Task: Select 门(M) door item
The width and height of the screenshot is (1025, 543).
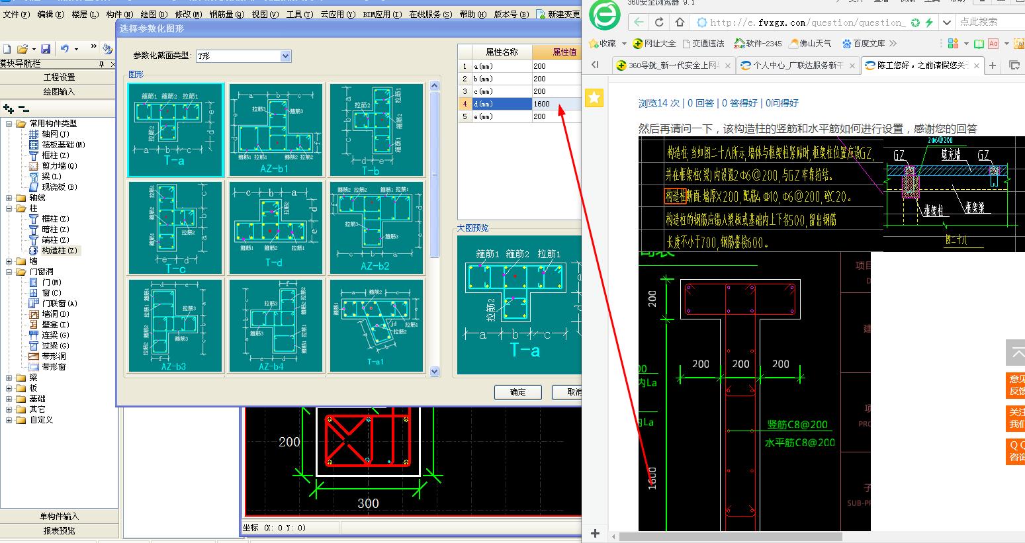Action: tap(52, 282)
